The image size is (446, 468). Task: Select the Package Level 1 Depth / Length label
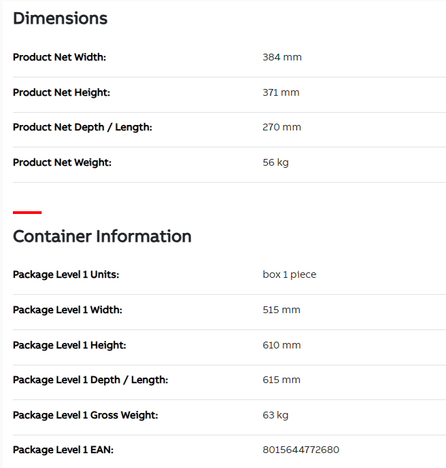90,380
